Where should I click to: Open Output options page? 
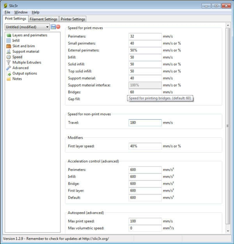tap(25, 73)
